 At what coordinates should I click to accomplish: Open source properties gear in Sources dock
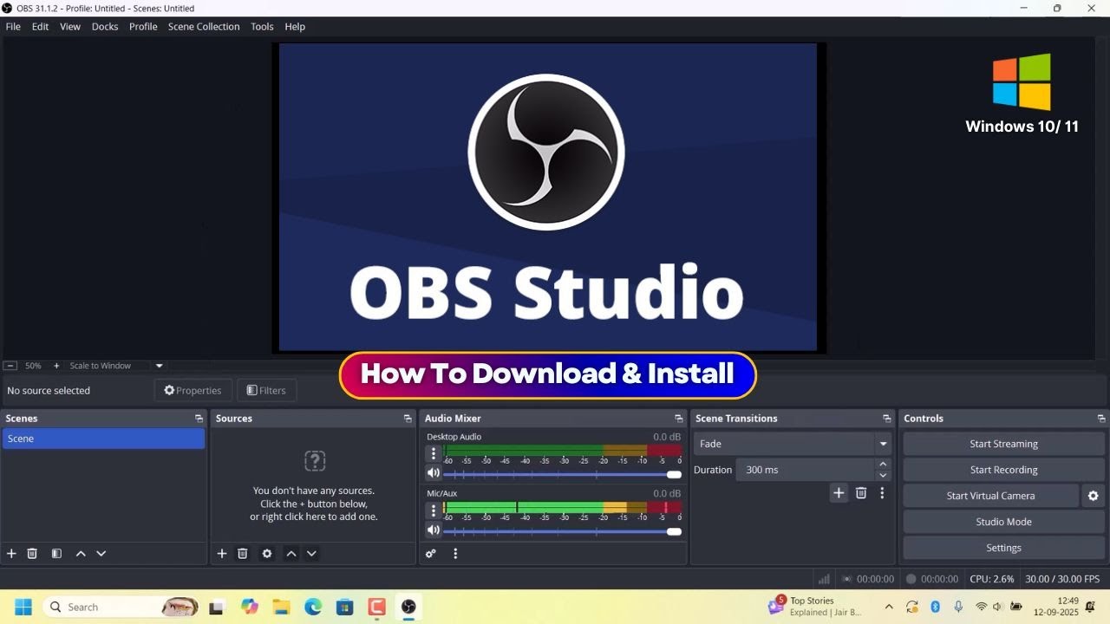pos(267,554)
